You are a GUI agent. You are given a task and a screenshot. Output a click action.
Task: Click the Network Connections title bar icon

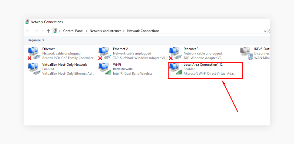[27, 22]
